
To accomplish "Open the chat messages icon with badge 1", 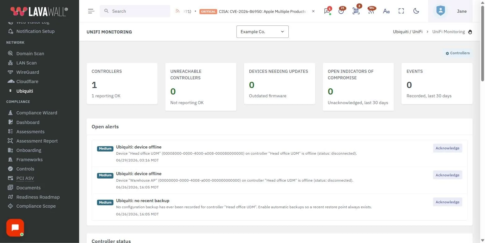I will (327, 11).
